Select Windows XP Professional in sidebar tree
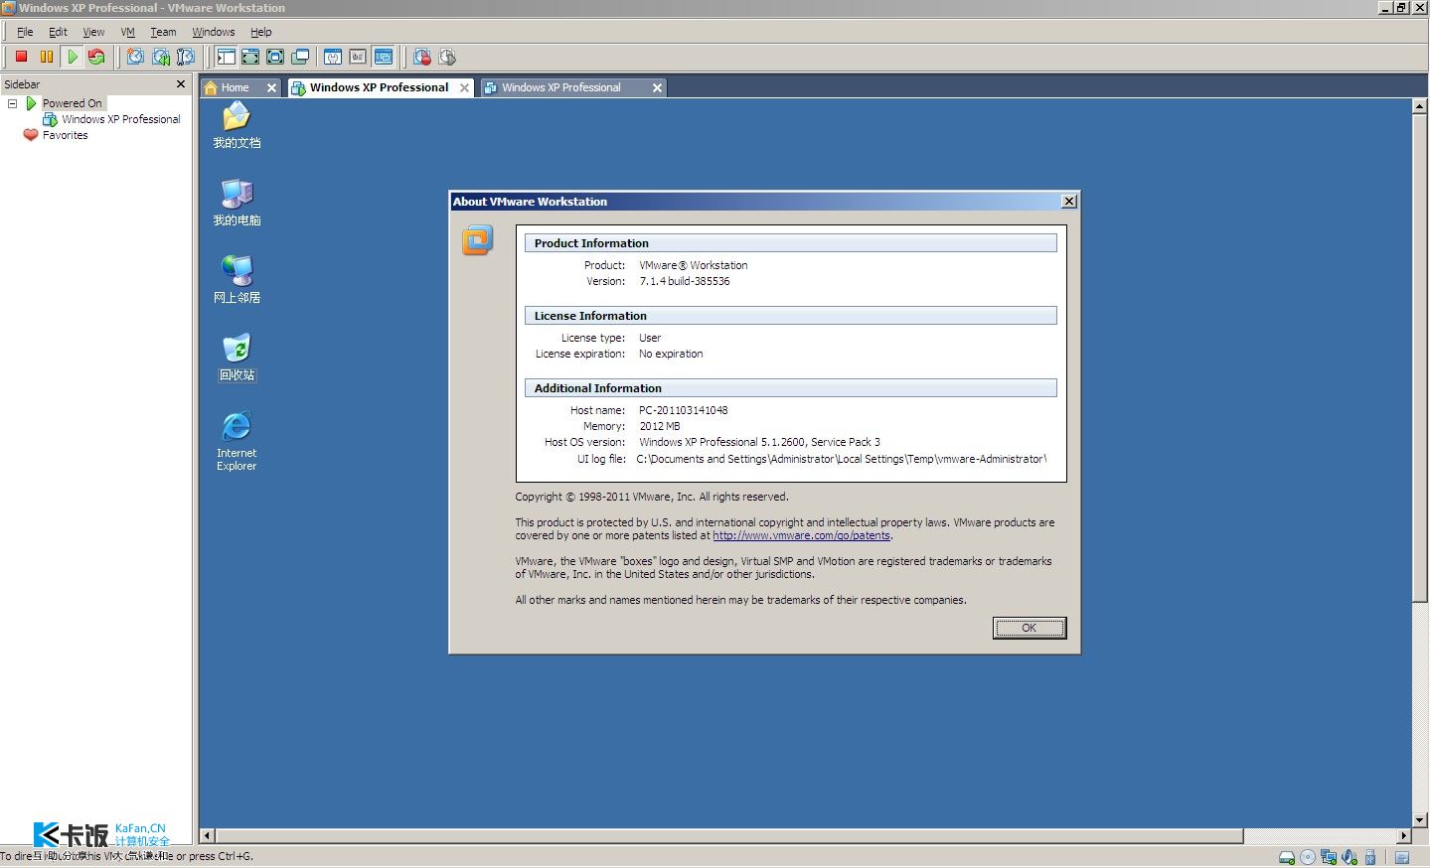 coord(121,119)
